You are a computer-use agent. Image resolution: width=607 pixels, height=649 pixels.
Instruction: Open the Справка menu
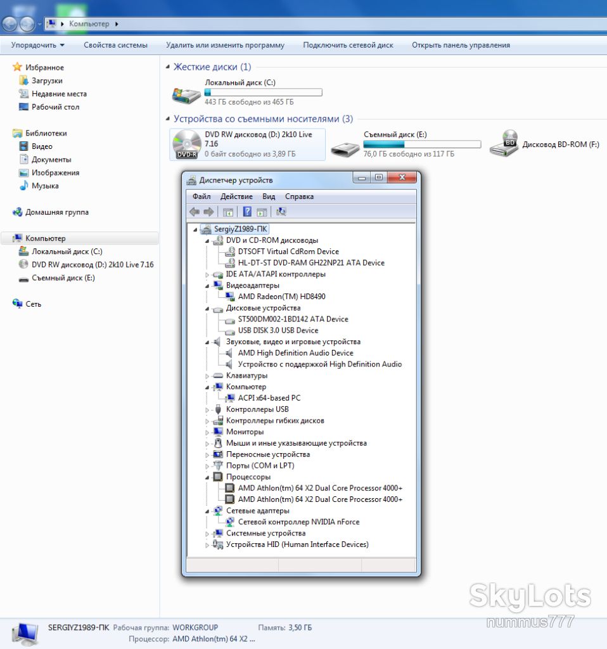[x=299, y=196]
